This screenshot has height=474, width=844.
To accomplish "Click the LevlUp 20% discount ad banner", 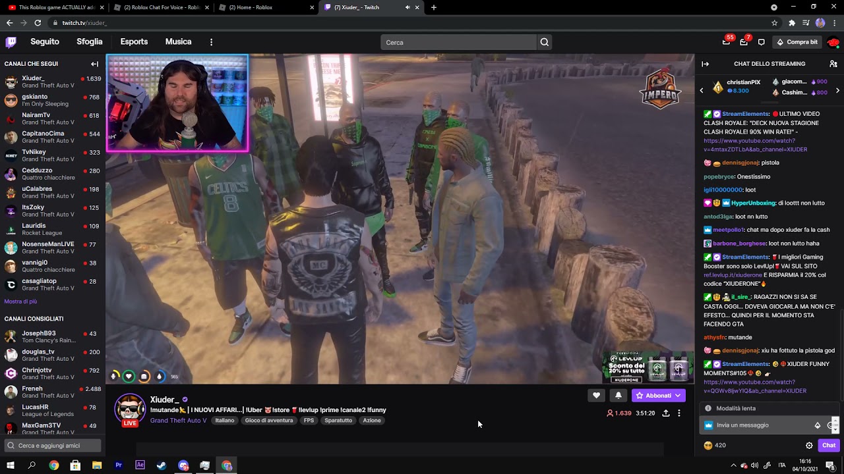I will point(648,367).
